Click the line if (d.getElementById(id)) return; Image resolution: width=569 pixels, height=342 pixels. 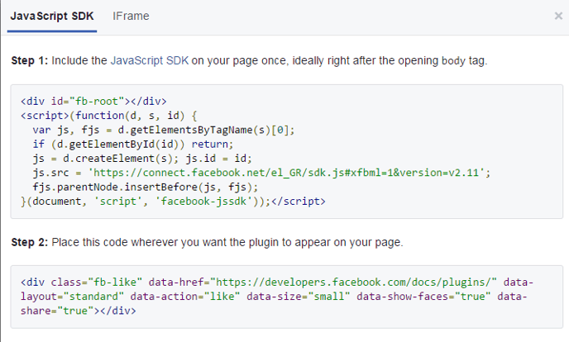(133, 145)
